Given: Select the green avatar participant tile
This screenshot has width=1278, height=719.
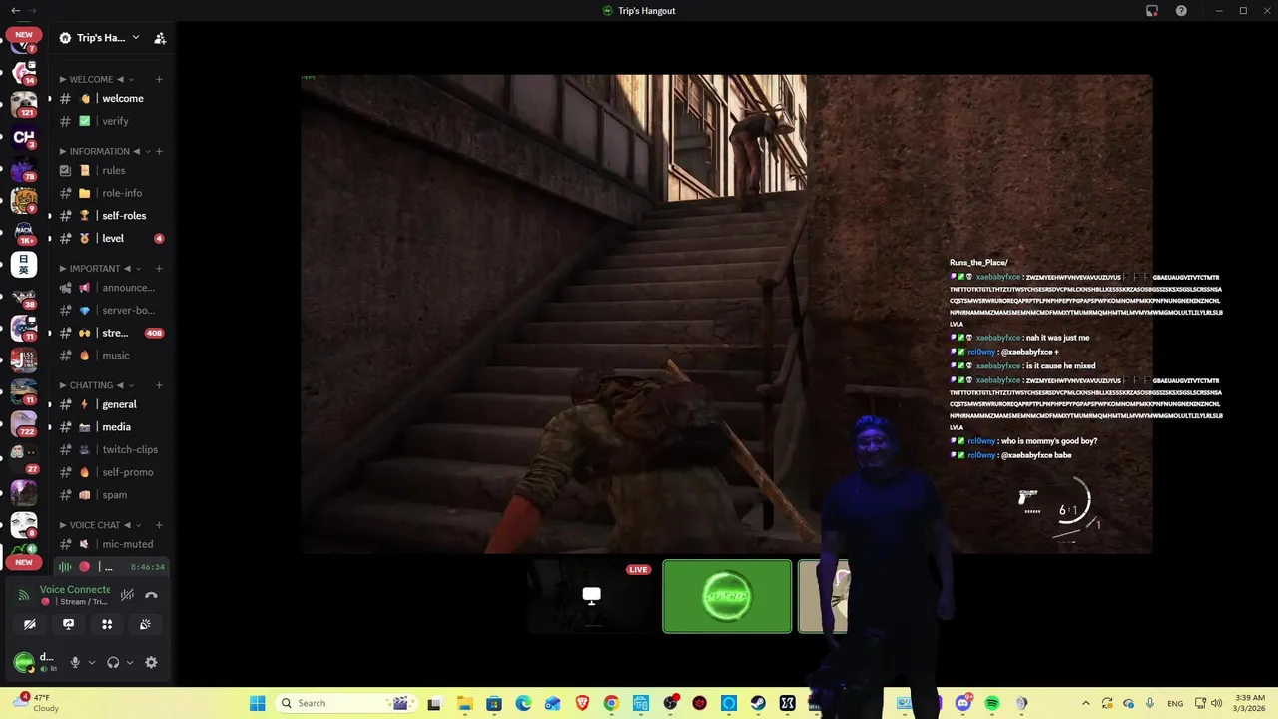Looking at the screenshot, I should [727, 596].
